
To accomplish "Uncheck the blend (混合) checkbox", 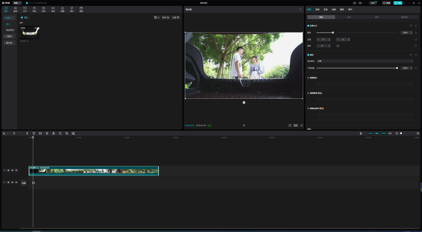I will pos(308,55).
